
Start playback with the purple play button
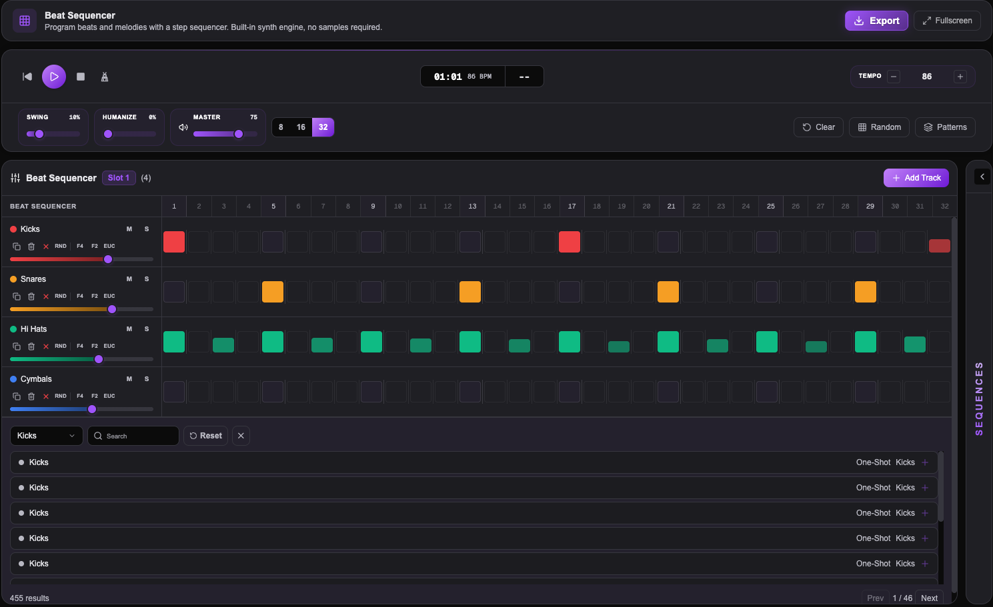coord(54,77)
